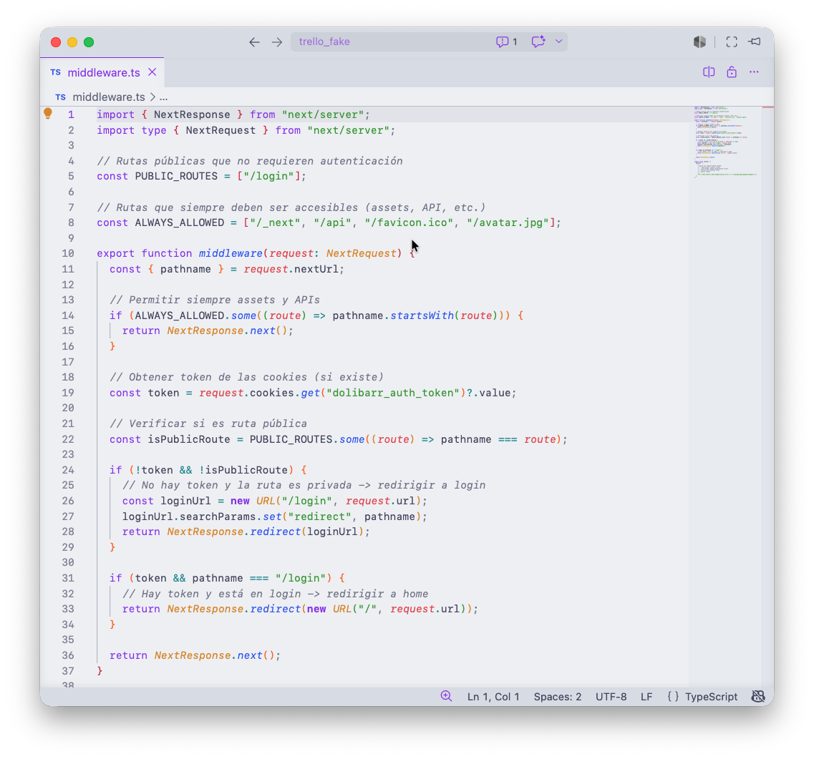Click the "/login" string on line 31
Image resolution: width=814 pixels, height=759 pixels.
coord(301,579)
